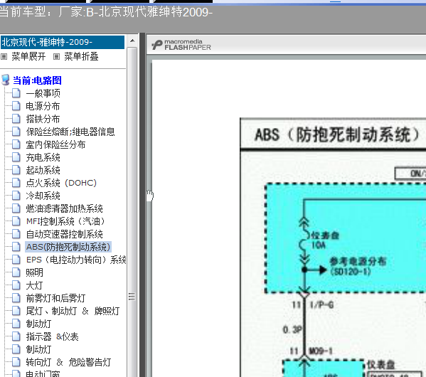Click page icon next to 搭铁分布
This screenshot has width=426, height=377.
pyautogui.click(x=16, y=119)
